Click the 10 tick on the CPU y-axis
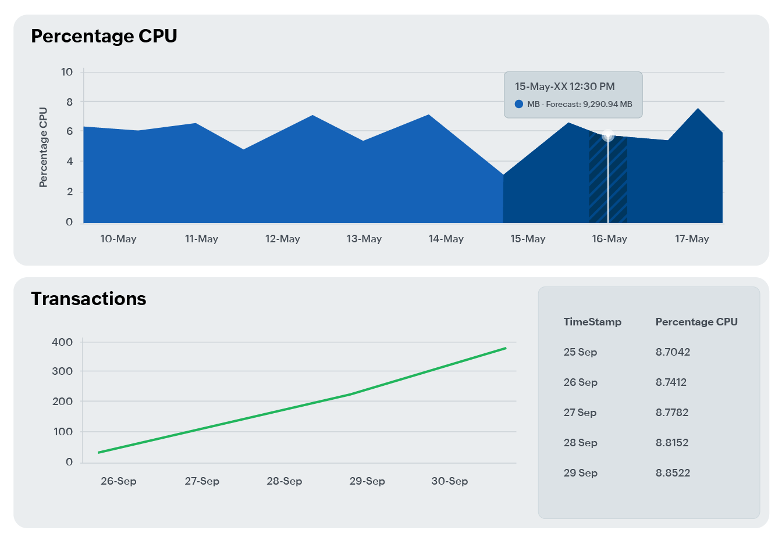782x541 pixels. click(x=66, y=72)
